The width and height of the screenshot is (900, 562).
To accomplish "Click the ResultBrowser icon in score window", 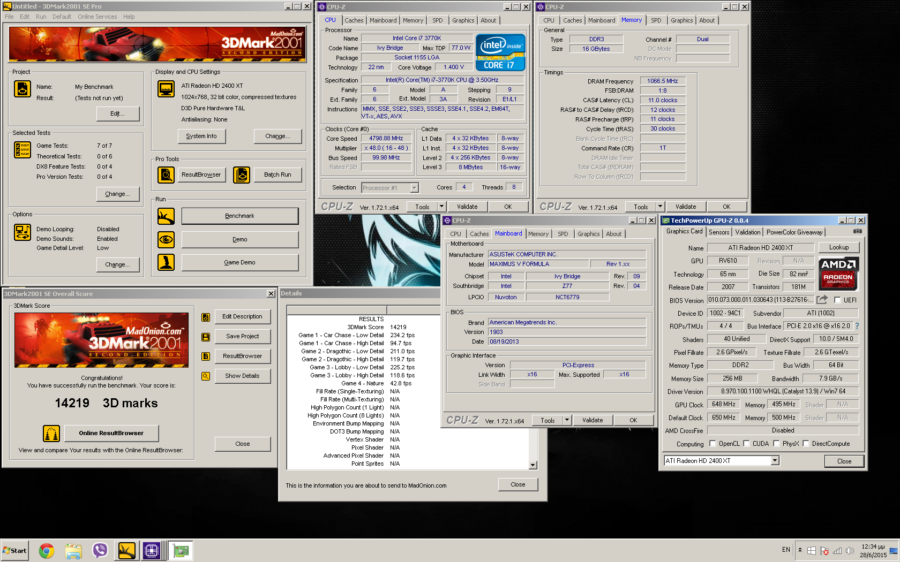I will 206,356.
